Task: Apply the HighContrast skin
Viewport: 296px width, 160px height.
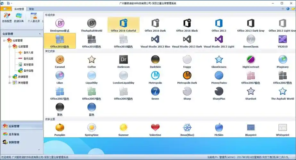Action: [x=251, y=61]
